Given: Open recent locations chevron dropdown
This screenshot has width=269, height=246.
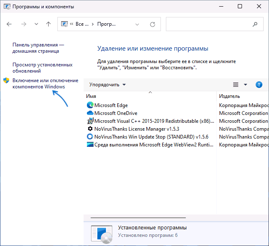Looking at the screenshot, I should coord(36,24).
